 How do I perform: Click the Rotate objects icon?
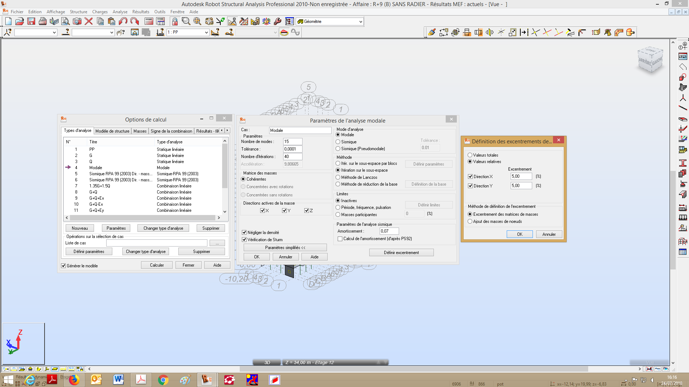pos(455,33)
